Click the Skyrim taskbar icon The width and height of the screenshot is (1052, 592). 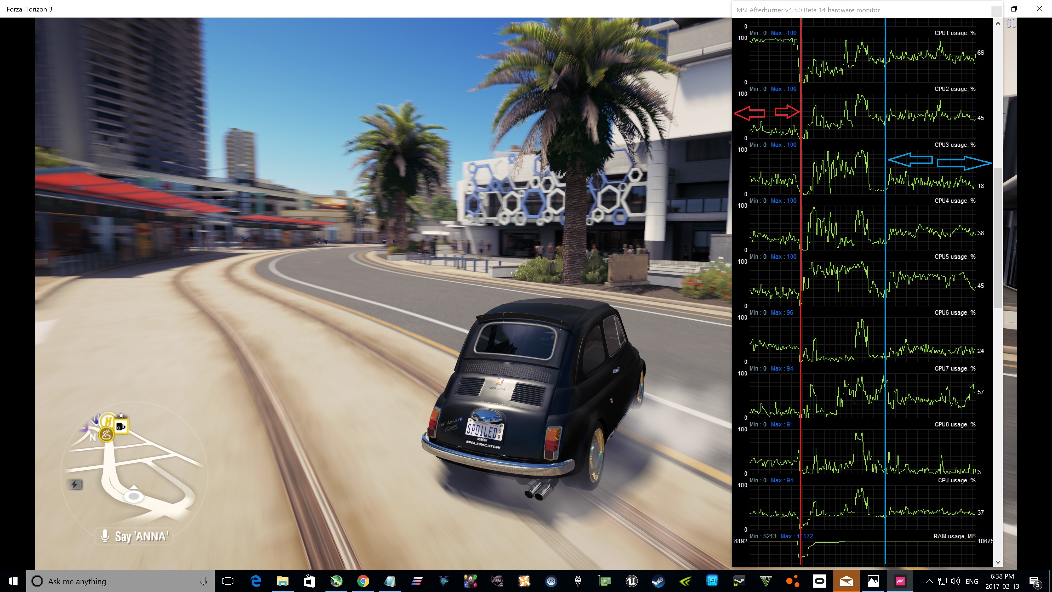[x=578, y=581]
